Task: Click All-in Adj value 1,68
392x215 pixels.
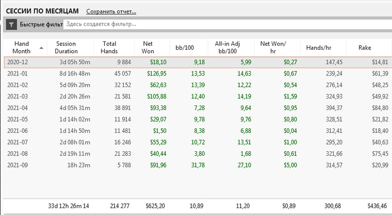Action: click(x=246, y=154)
